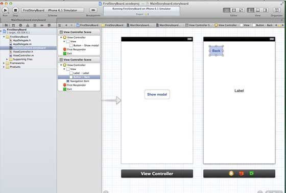Viewport: 286px width, 193px height.
Task: Expand the Supporting Files folder
Action: tap(7, 59)
